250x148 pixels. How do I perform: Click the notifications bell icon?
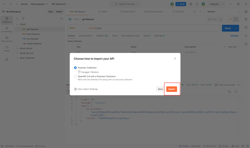pos(197,4)
